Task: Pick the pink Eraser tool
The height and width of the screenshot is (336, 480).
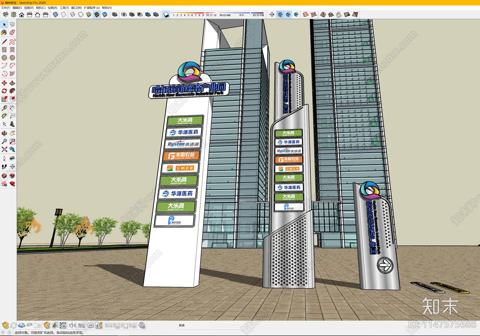Action: click(12, 32)
